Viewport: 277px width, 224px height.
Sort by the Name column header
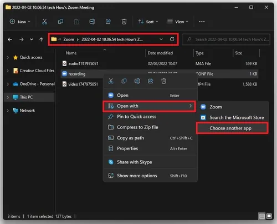click(71, 53)
